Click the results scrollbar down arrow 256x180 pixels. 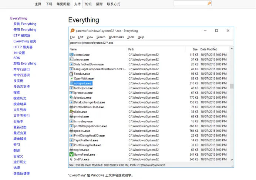point(232,160)
